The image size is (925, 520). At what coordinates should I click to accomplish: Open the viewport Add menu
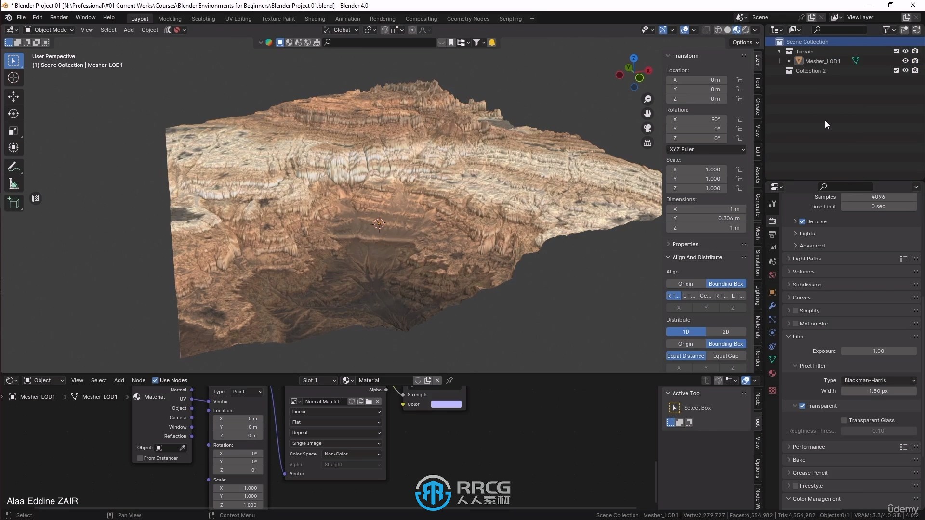[129, 30]
